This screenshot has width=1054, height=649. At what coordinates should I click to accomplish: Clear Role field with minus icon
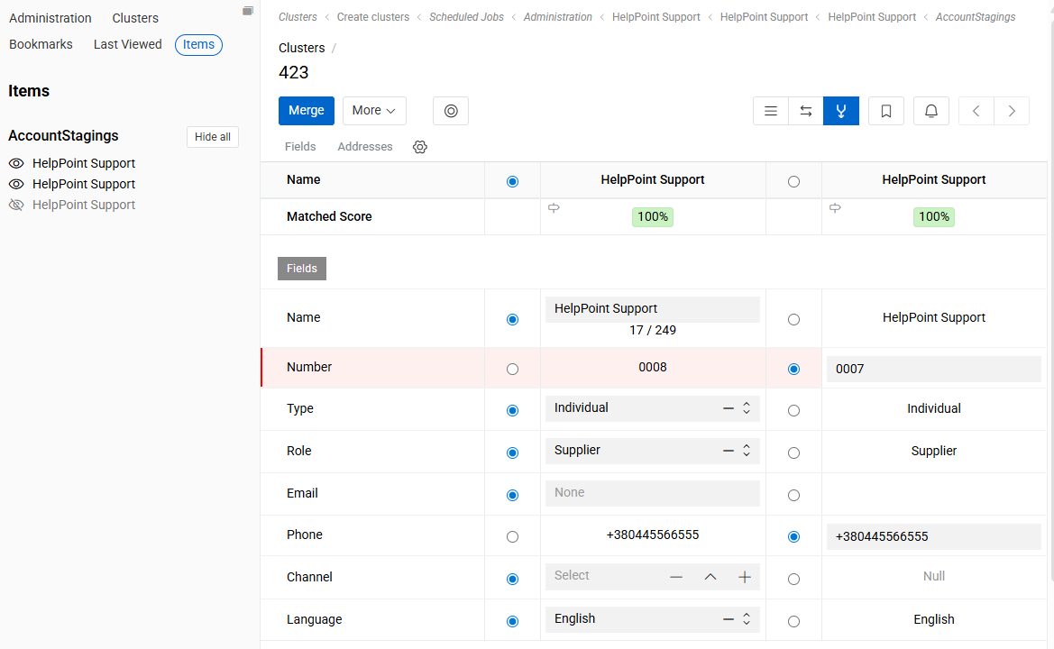[728, 451]
